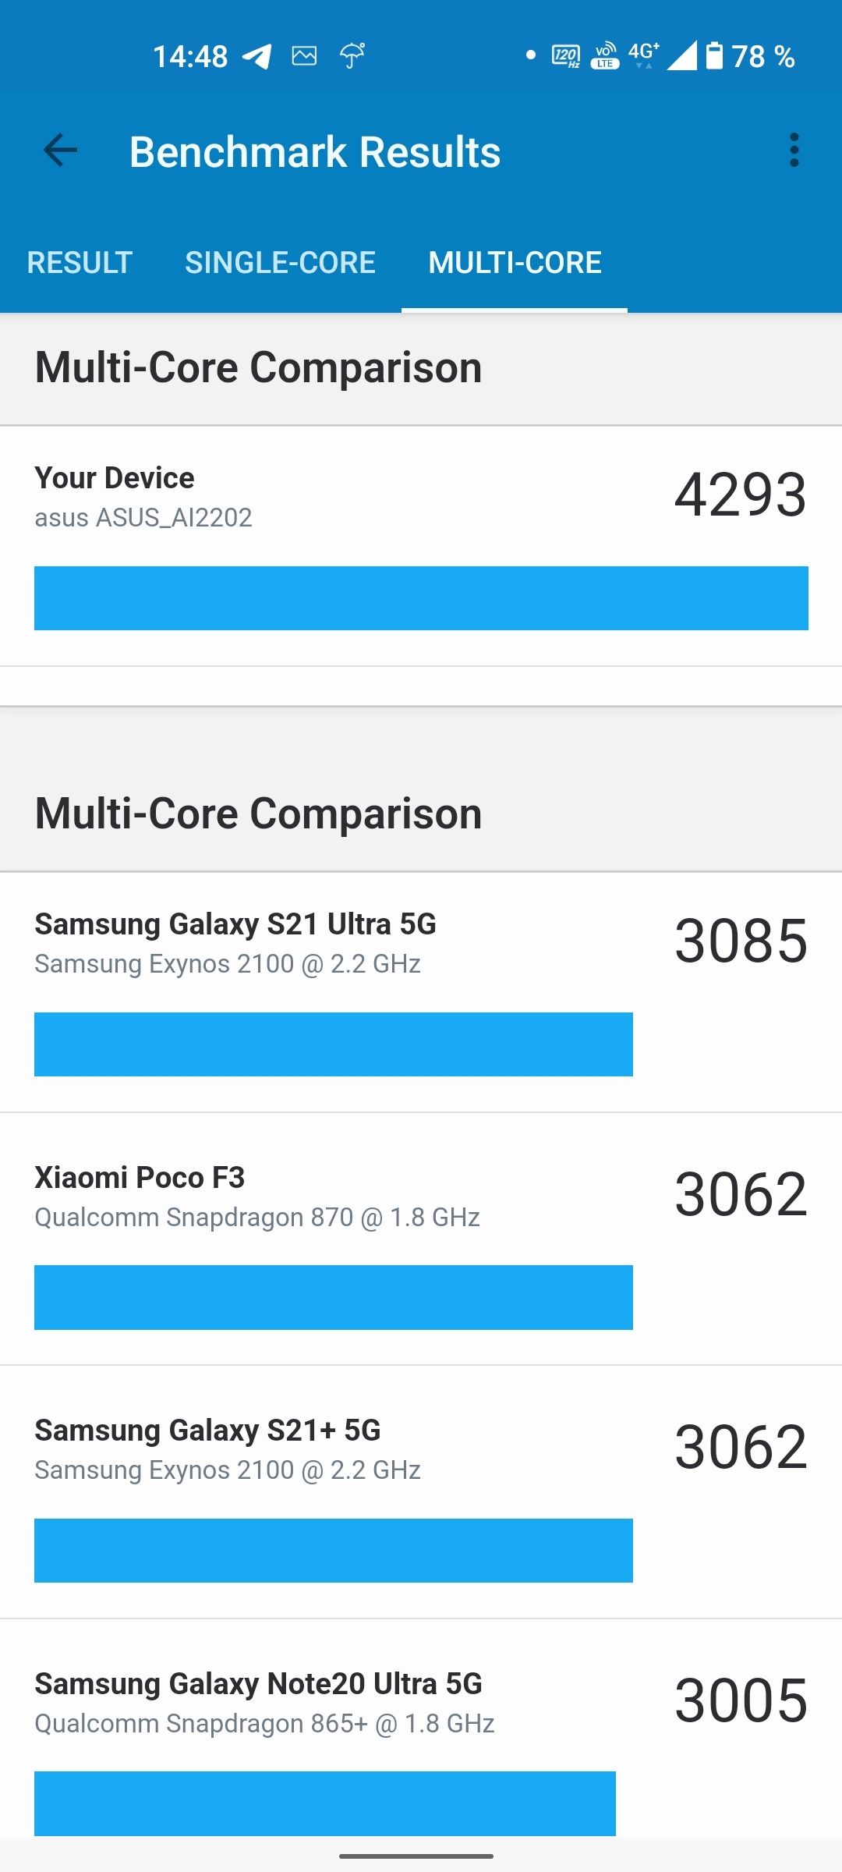The image size is (842, 1872).
Task: Tap the bottom navigation gesture handle
Action: click(x=416, y=1856)
